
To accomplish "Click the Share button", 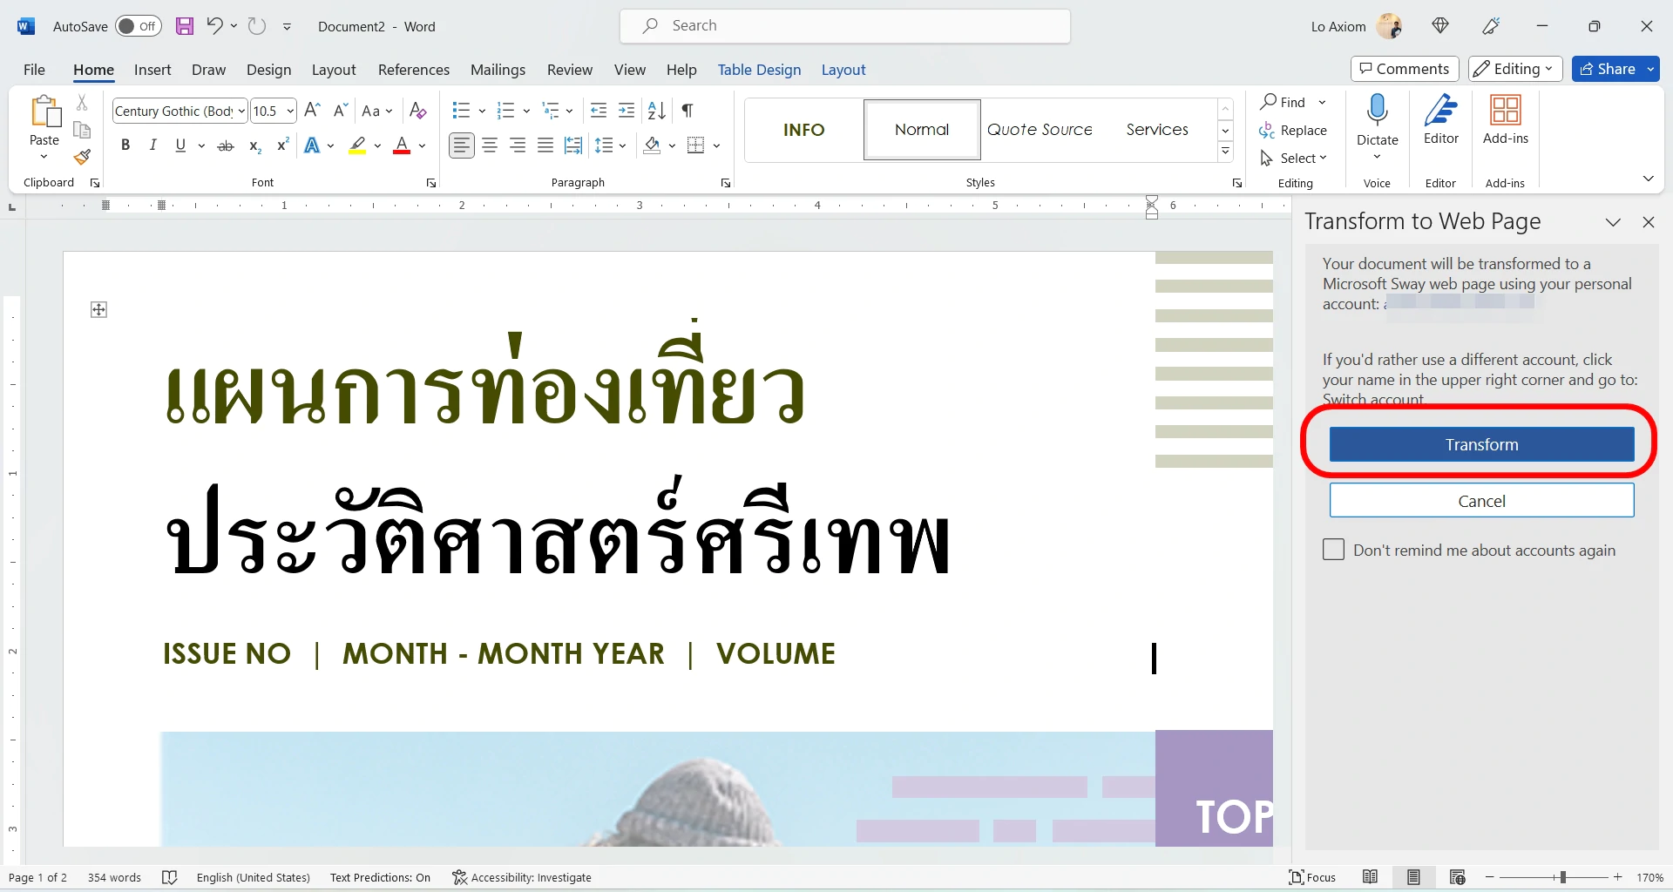I will 1608,69.
